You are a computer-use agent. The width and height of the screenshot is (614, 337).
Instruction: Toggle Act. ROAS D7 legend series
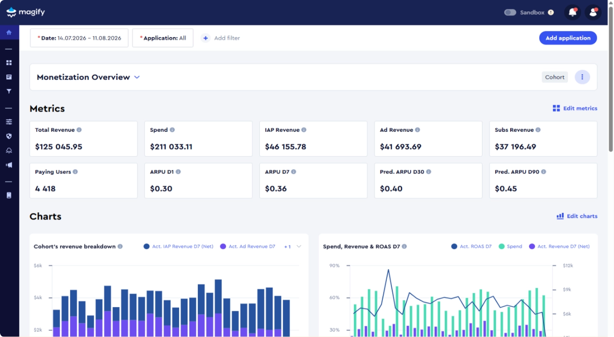[472, 247]
